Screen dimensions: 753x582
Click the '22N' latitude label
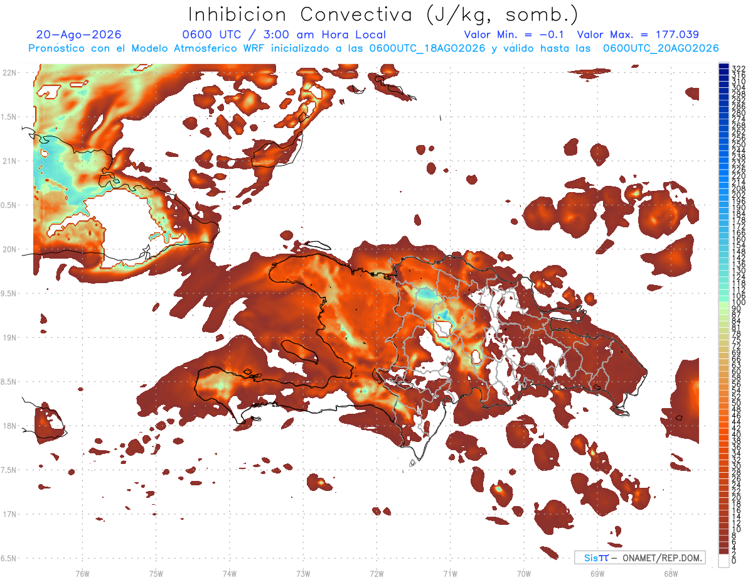[9, 73]
